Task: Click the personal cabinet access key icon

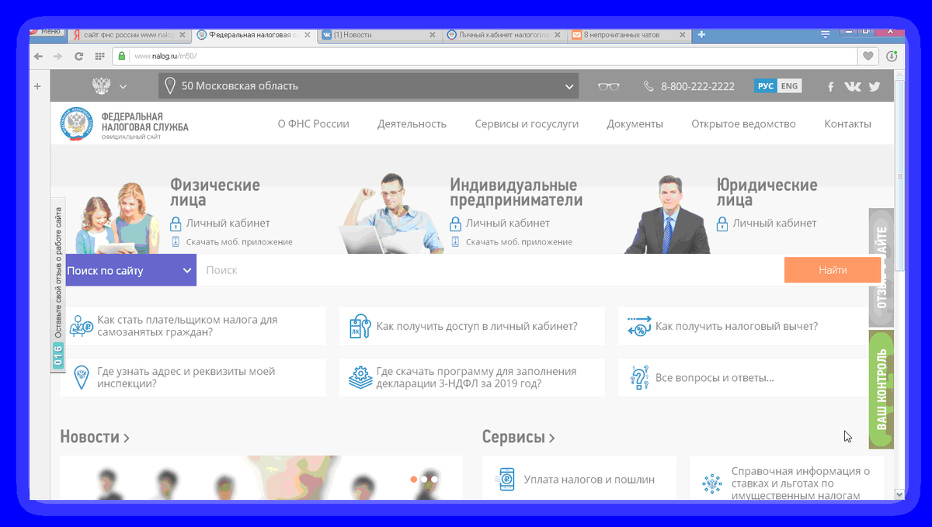Action: tap(360, 327)
